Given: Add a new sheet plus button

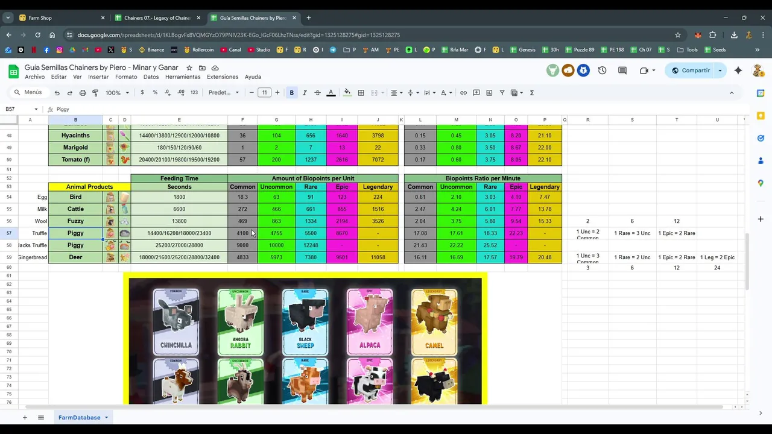Looking at the screenshot, I should tap(25, 417).
